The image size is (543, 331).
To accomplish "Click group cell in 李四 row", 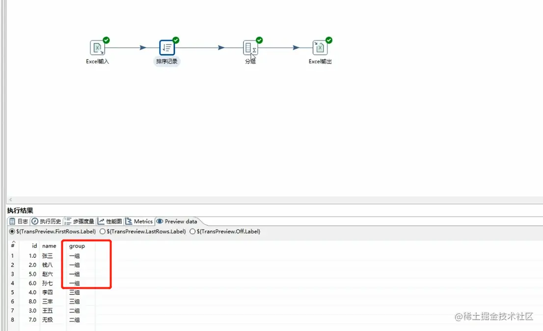I will 75,292.
